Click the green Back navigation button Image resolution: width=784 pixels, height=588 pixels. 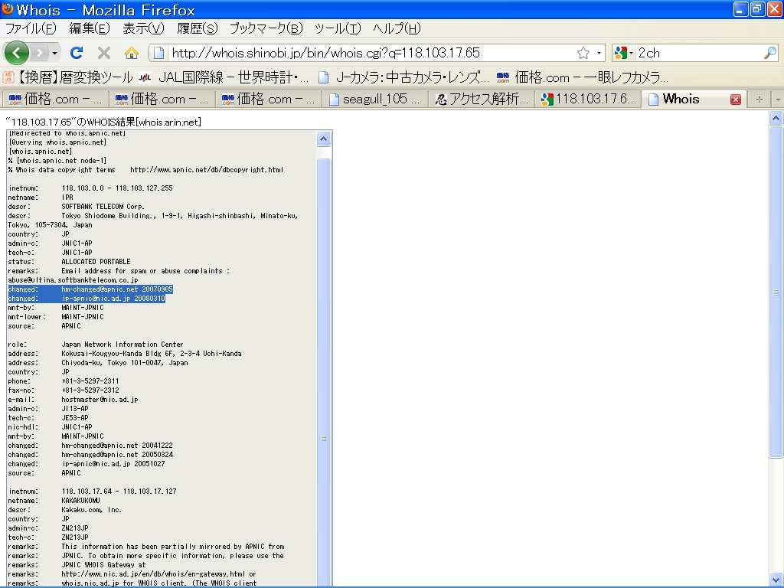(x=17, y=53)
